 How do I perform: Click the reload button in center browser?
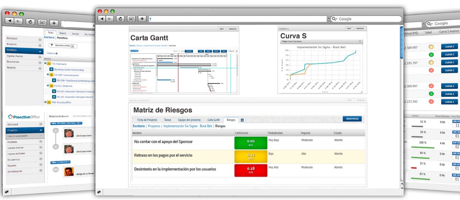coord(120,19)
